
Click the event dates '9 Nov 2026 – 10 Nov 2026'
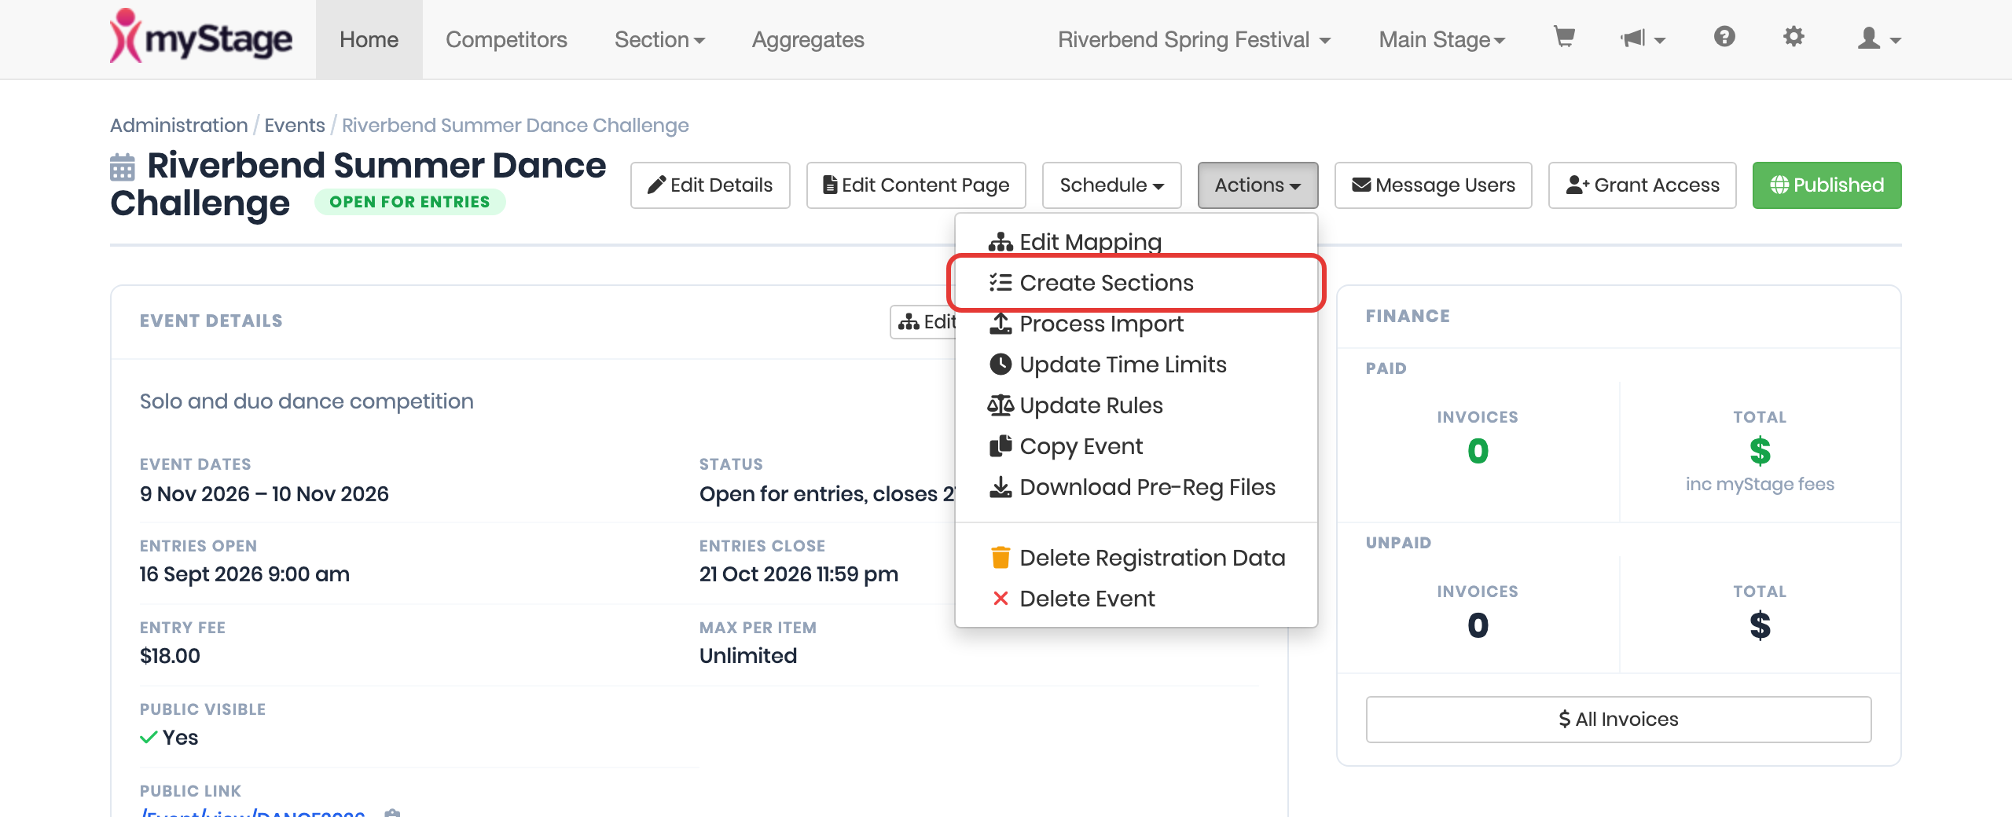point(264,494)
